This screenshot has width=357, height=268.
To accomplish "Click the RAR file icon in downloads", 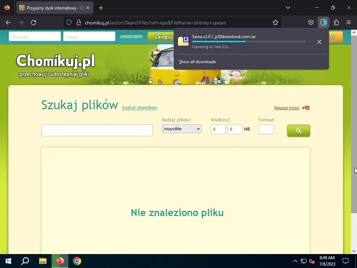I will (x=183, y=41).
